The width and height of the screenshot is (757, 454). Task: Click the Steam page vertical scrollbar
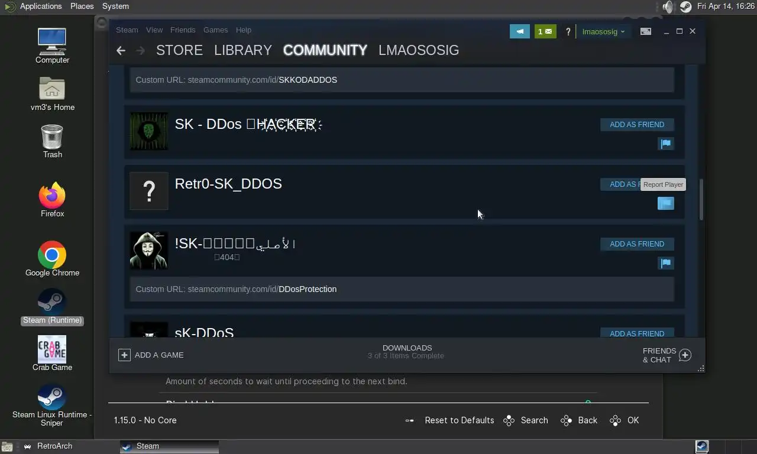click(701, 200)
